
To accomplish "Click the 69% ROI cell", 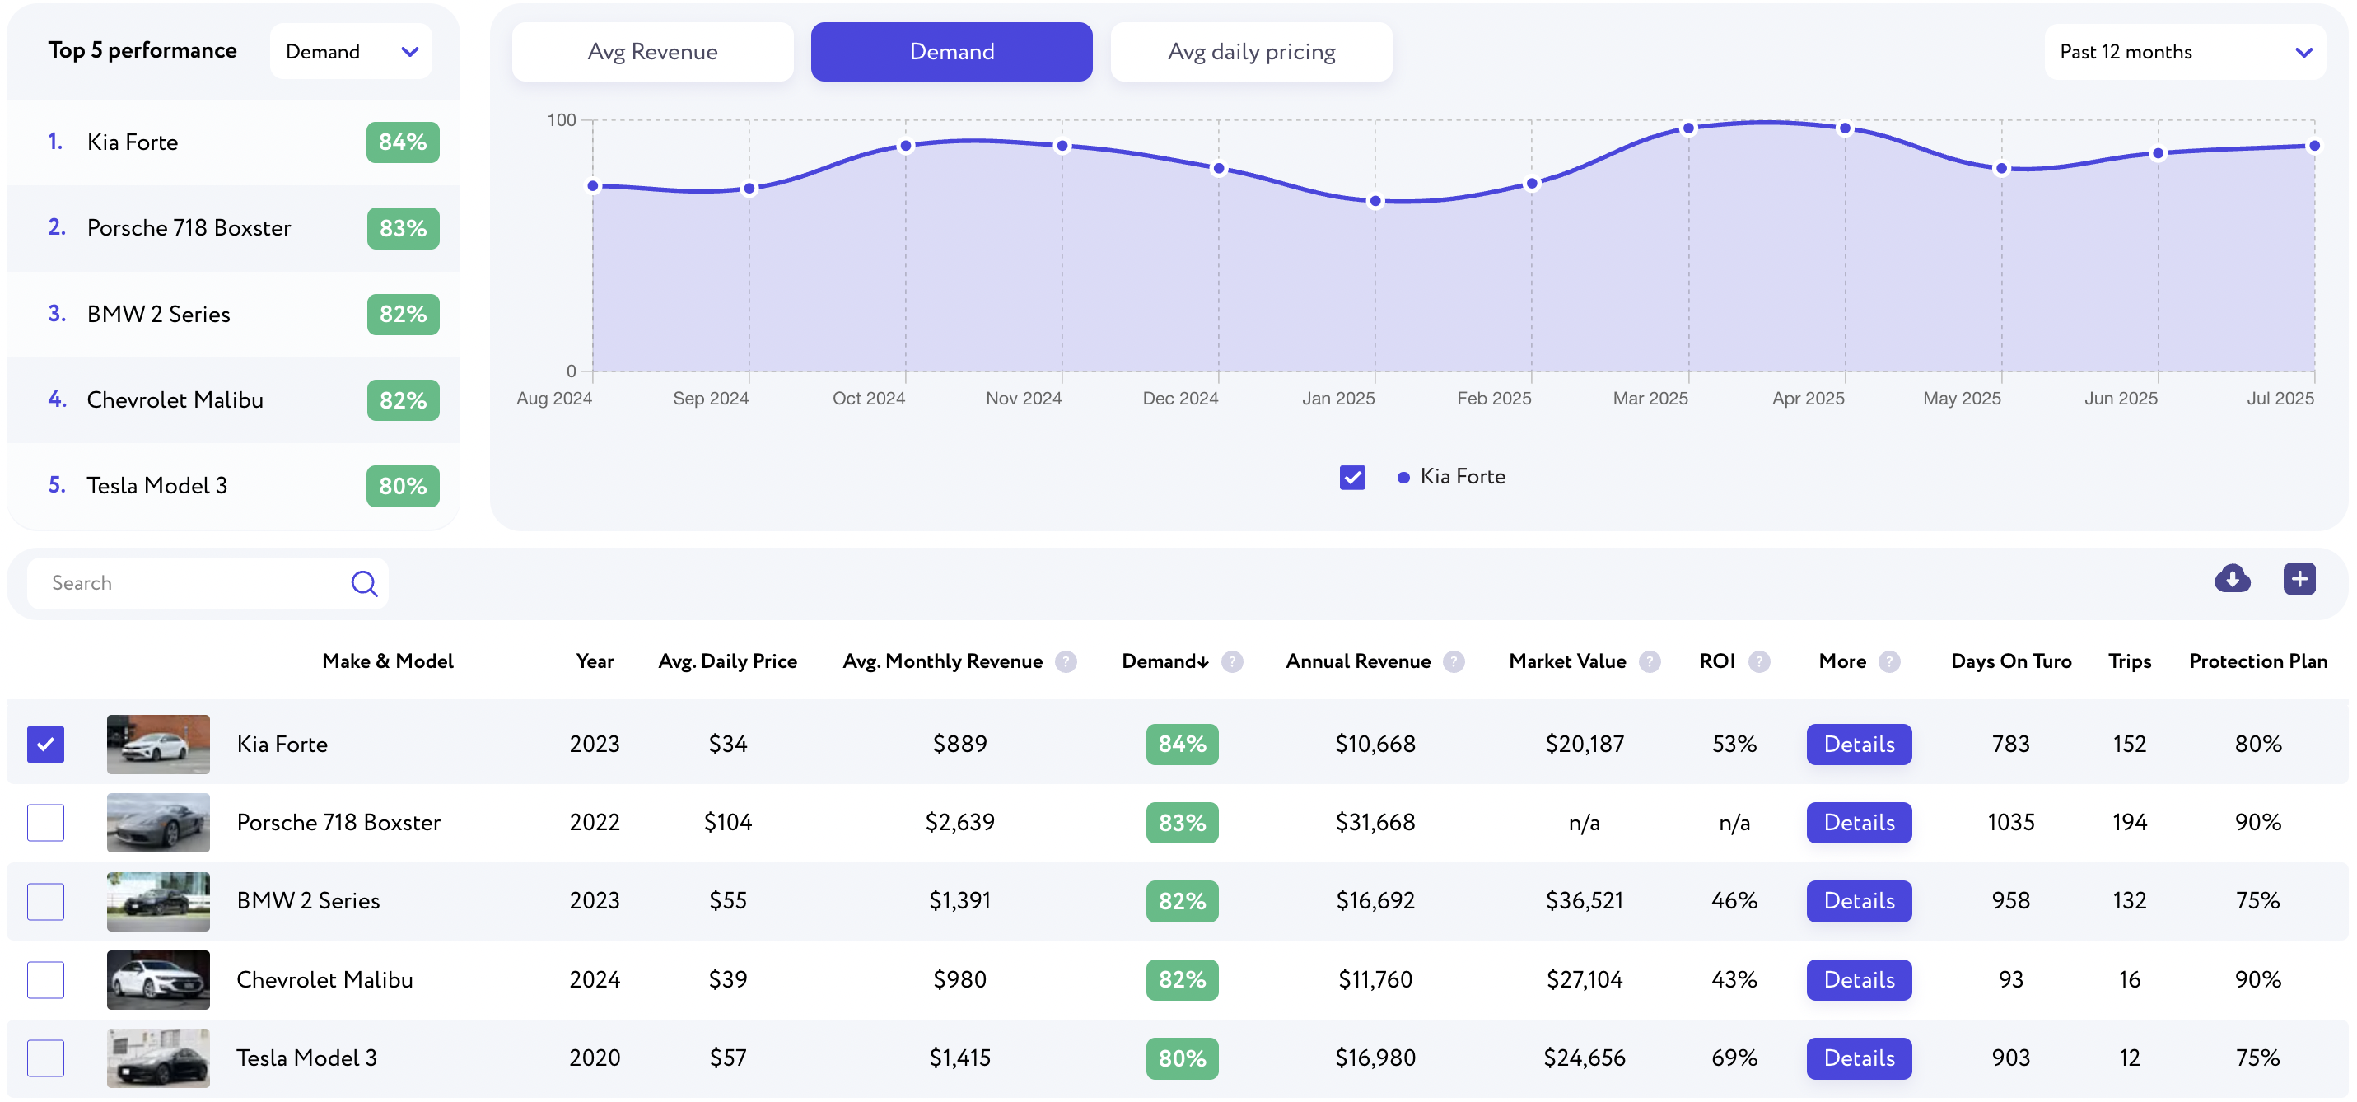I will point(1734,1058).
